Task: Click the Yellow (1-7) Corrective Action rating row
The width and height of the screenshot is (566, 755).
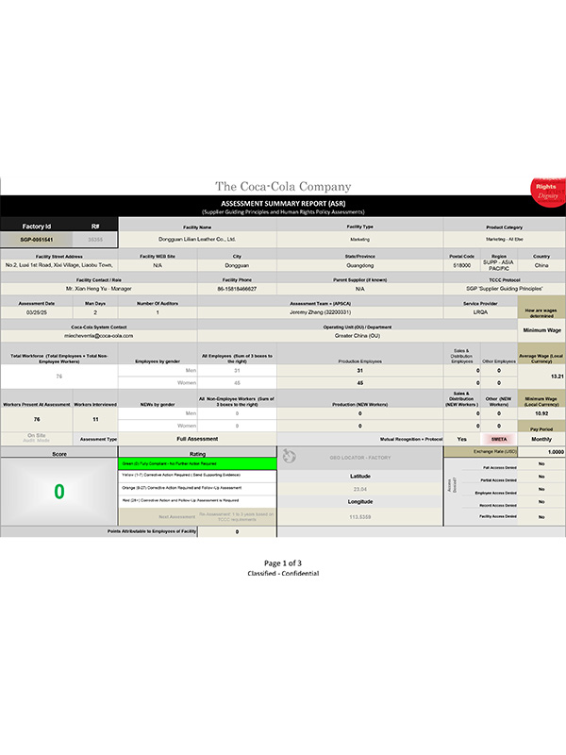Action: coord(197,476)
